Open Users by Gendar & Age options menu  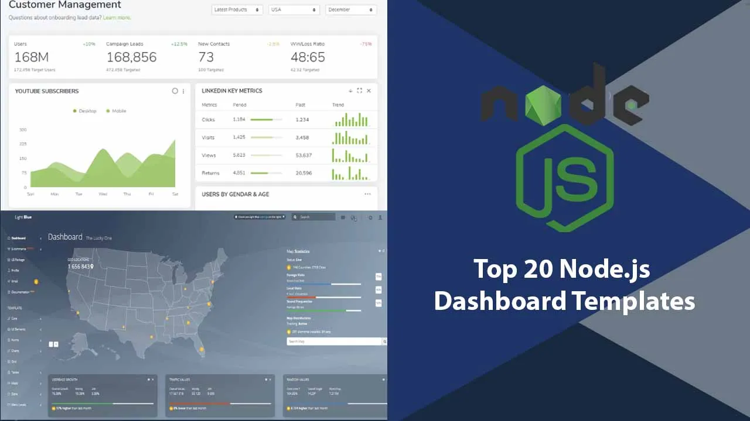(x=367, y=194)
